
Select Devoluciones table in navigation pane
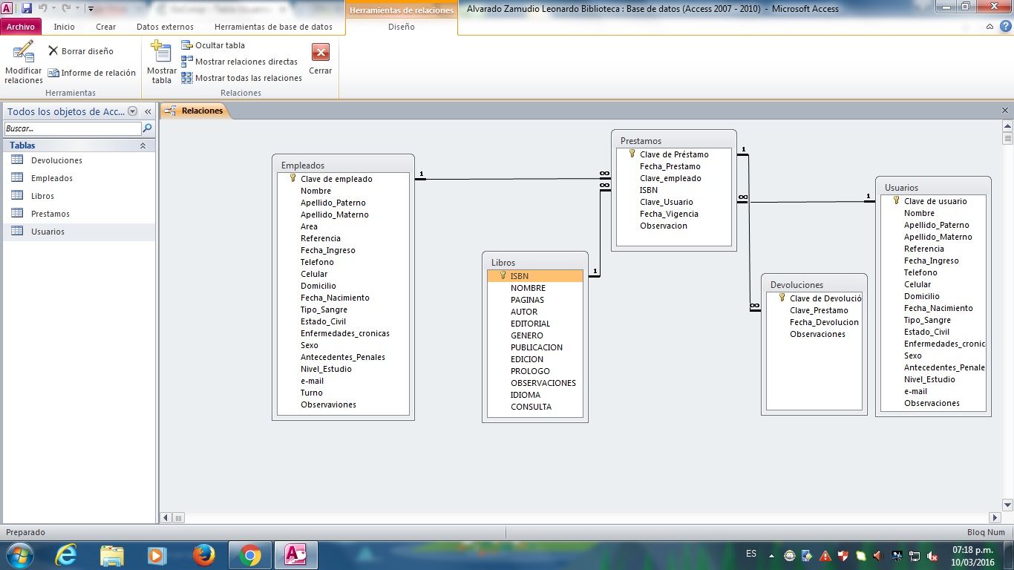point(79,160)
